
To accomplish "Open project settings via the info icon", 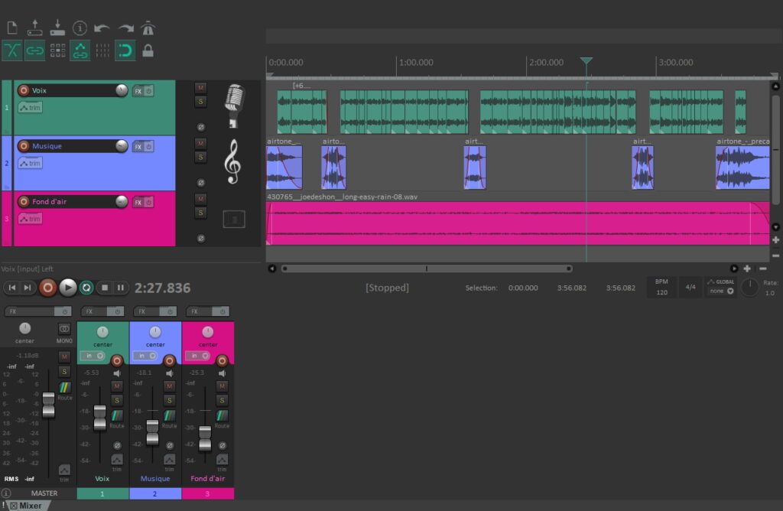I will (80, 28).
